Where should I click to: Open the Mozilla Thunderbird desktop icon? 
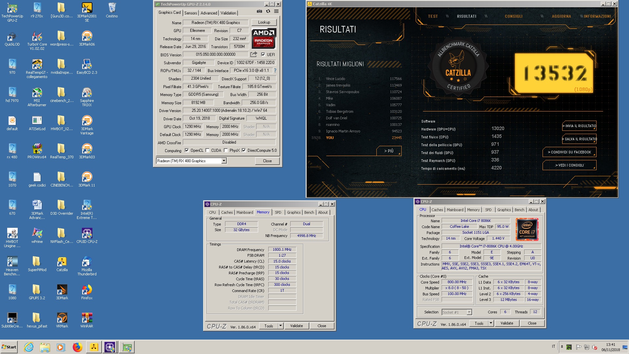(87, 266)
